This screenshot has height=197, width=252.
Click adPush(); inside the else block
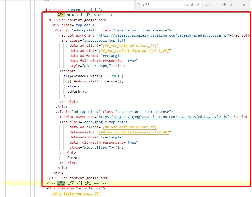[x=77, y=92]
